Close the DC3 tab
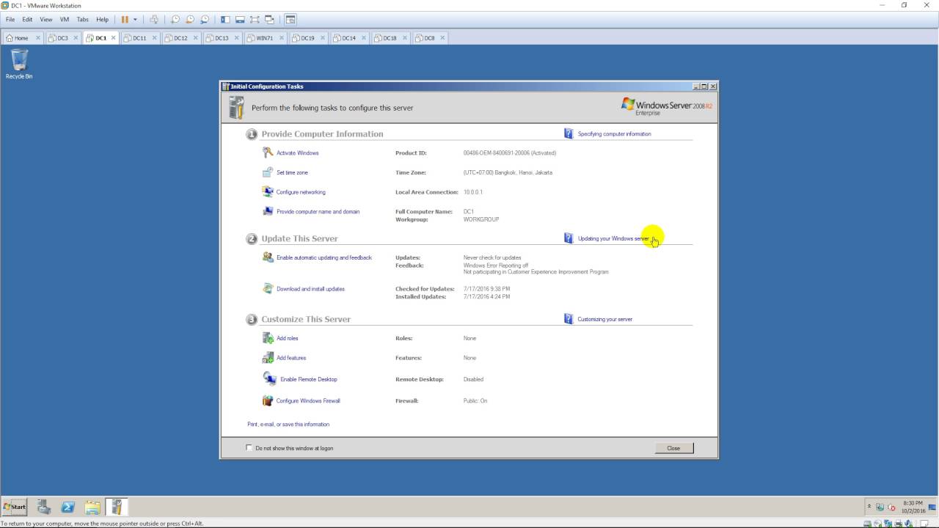This screenshot has width=939, height=528. pyautogui.click(x=76, y=38)
